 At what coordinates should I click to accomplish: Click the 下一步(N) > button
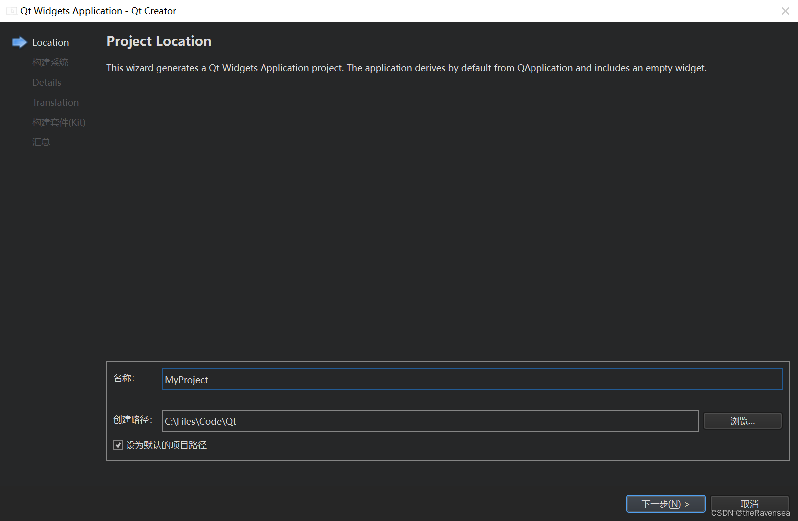(x=665, y=504)
